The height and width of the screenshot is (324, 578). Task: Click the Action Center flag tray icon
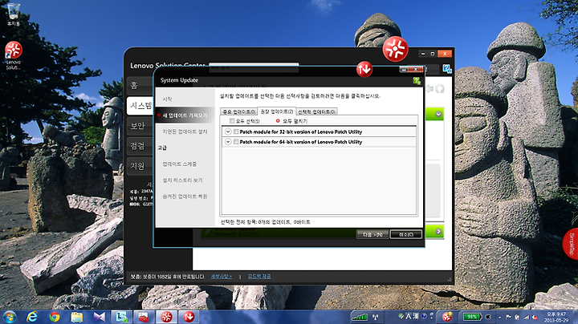tap(508, 317)
